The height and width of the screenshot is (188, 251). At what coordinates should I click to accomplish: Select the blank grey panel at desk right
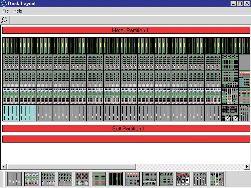(x=244, y=63)
